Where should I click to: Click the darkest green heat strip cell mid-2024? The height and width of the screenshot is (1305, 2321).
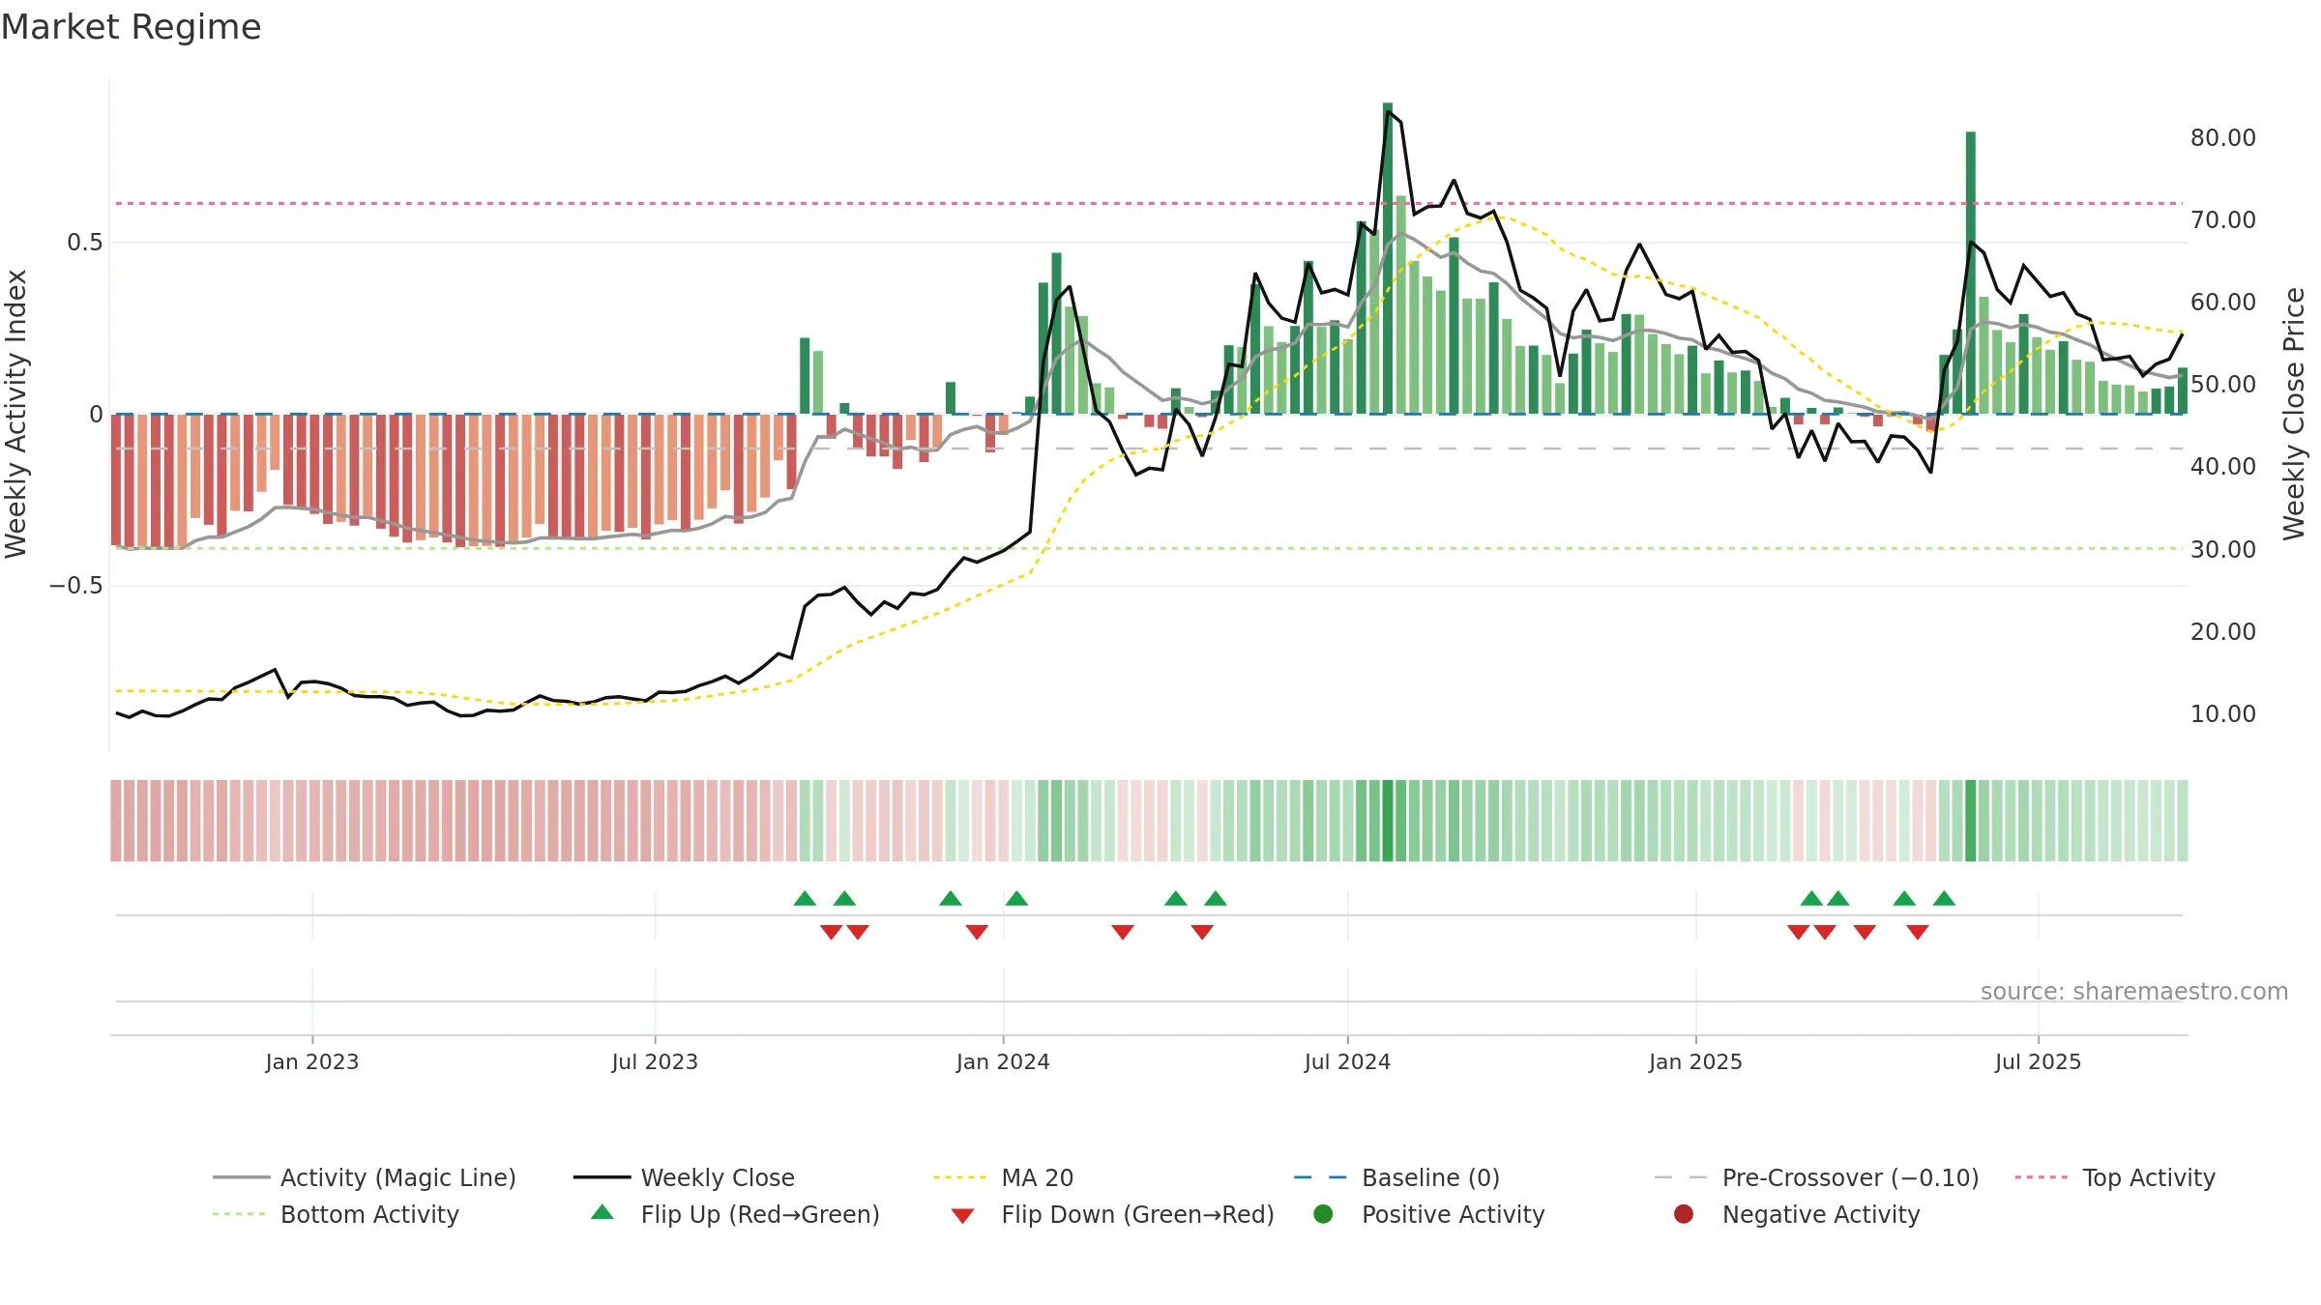point(1388,821)
